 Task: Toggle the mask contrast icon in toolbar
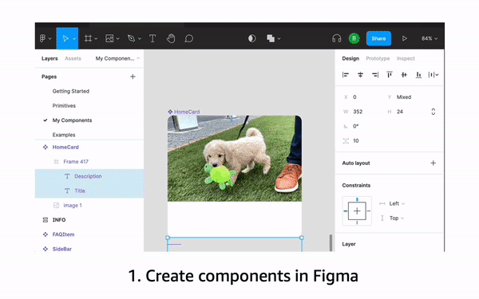(x=252, y=38)
